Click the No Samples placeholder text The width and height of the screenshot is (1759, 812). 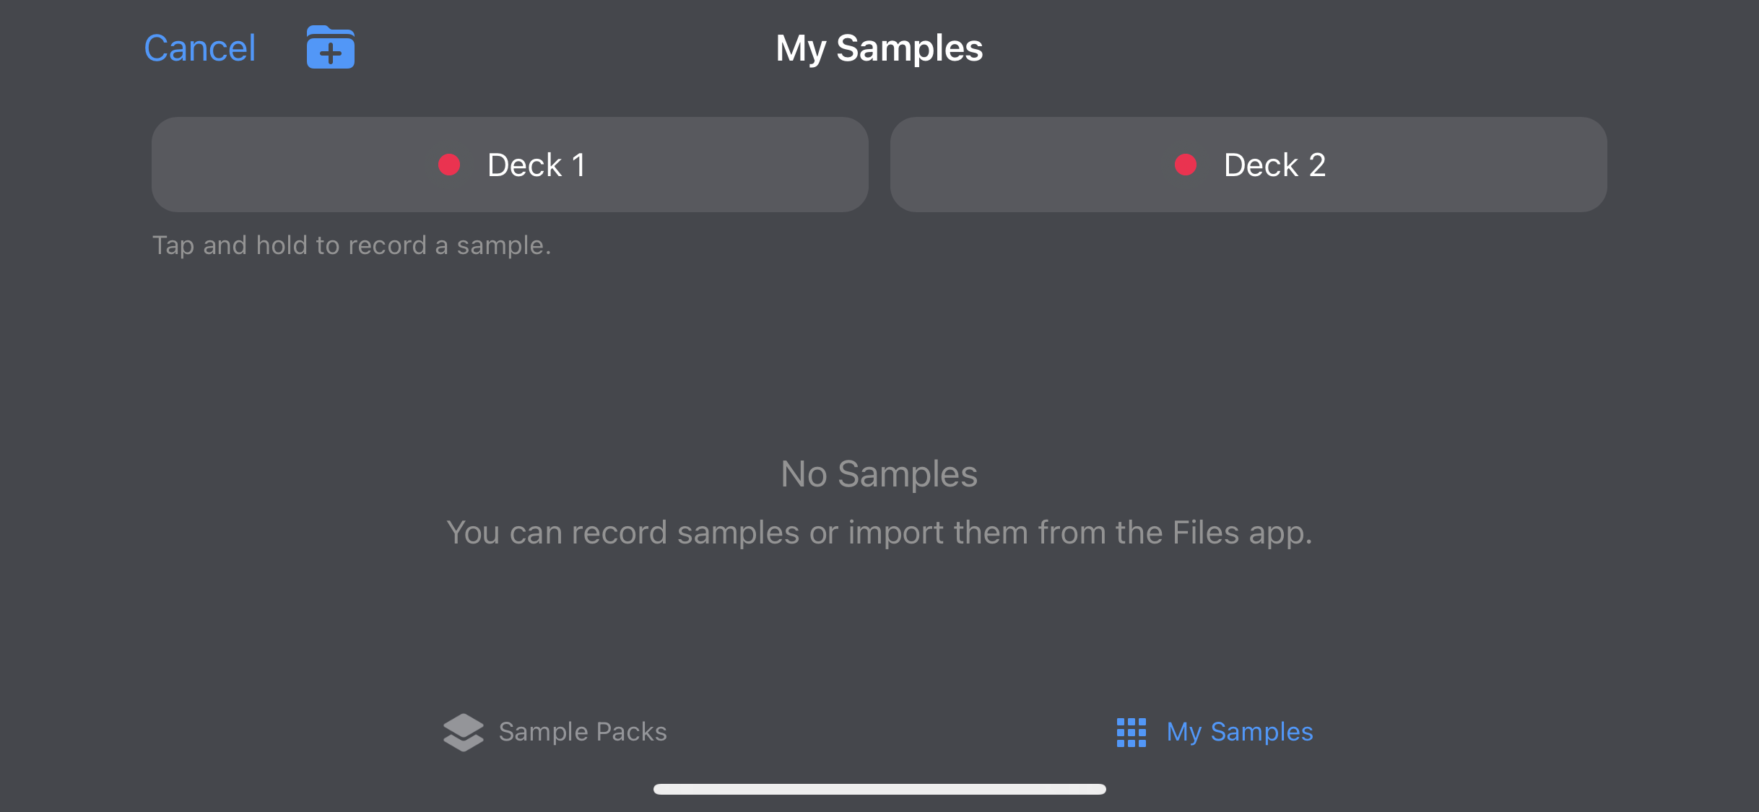(879, 474)
